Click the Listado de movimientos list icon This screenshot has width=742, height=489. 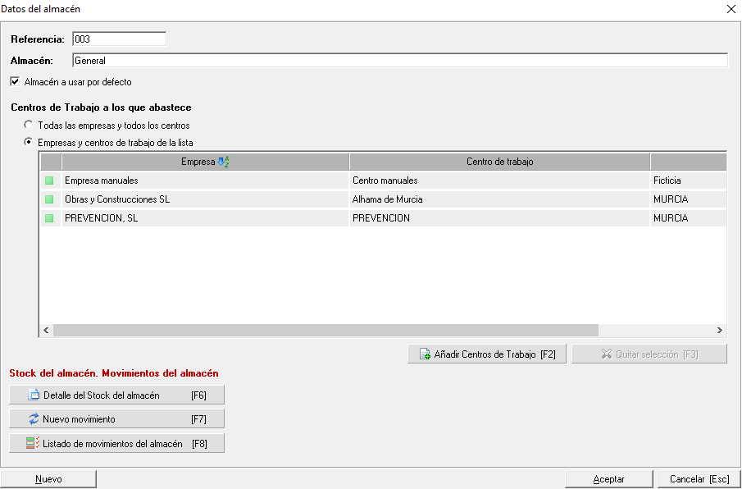(33, 444)
